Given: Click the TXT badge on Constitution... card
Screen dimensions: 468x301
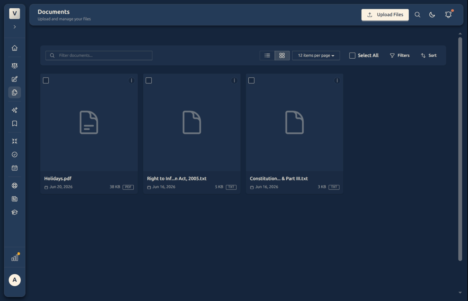Looking at the screenshot, I should coord(334,187).
